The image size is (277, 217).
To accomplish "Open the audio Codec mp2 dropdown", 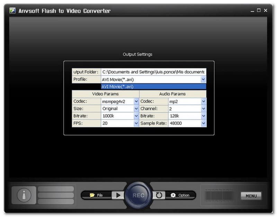I will pyautogui.click(x=203, y=101).
